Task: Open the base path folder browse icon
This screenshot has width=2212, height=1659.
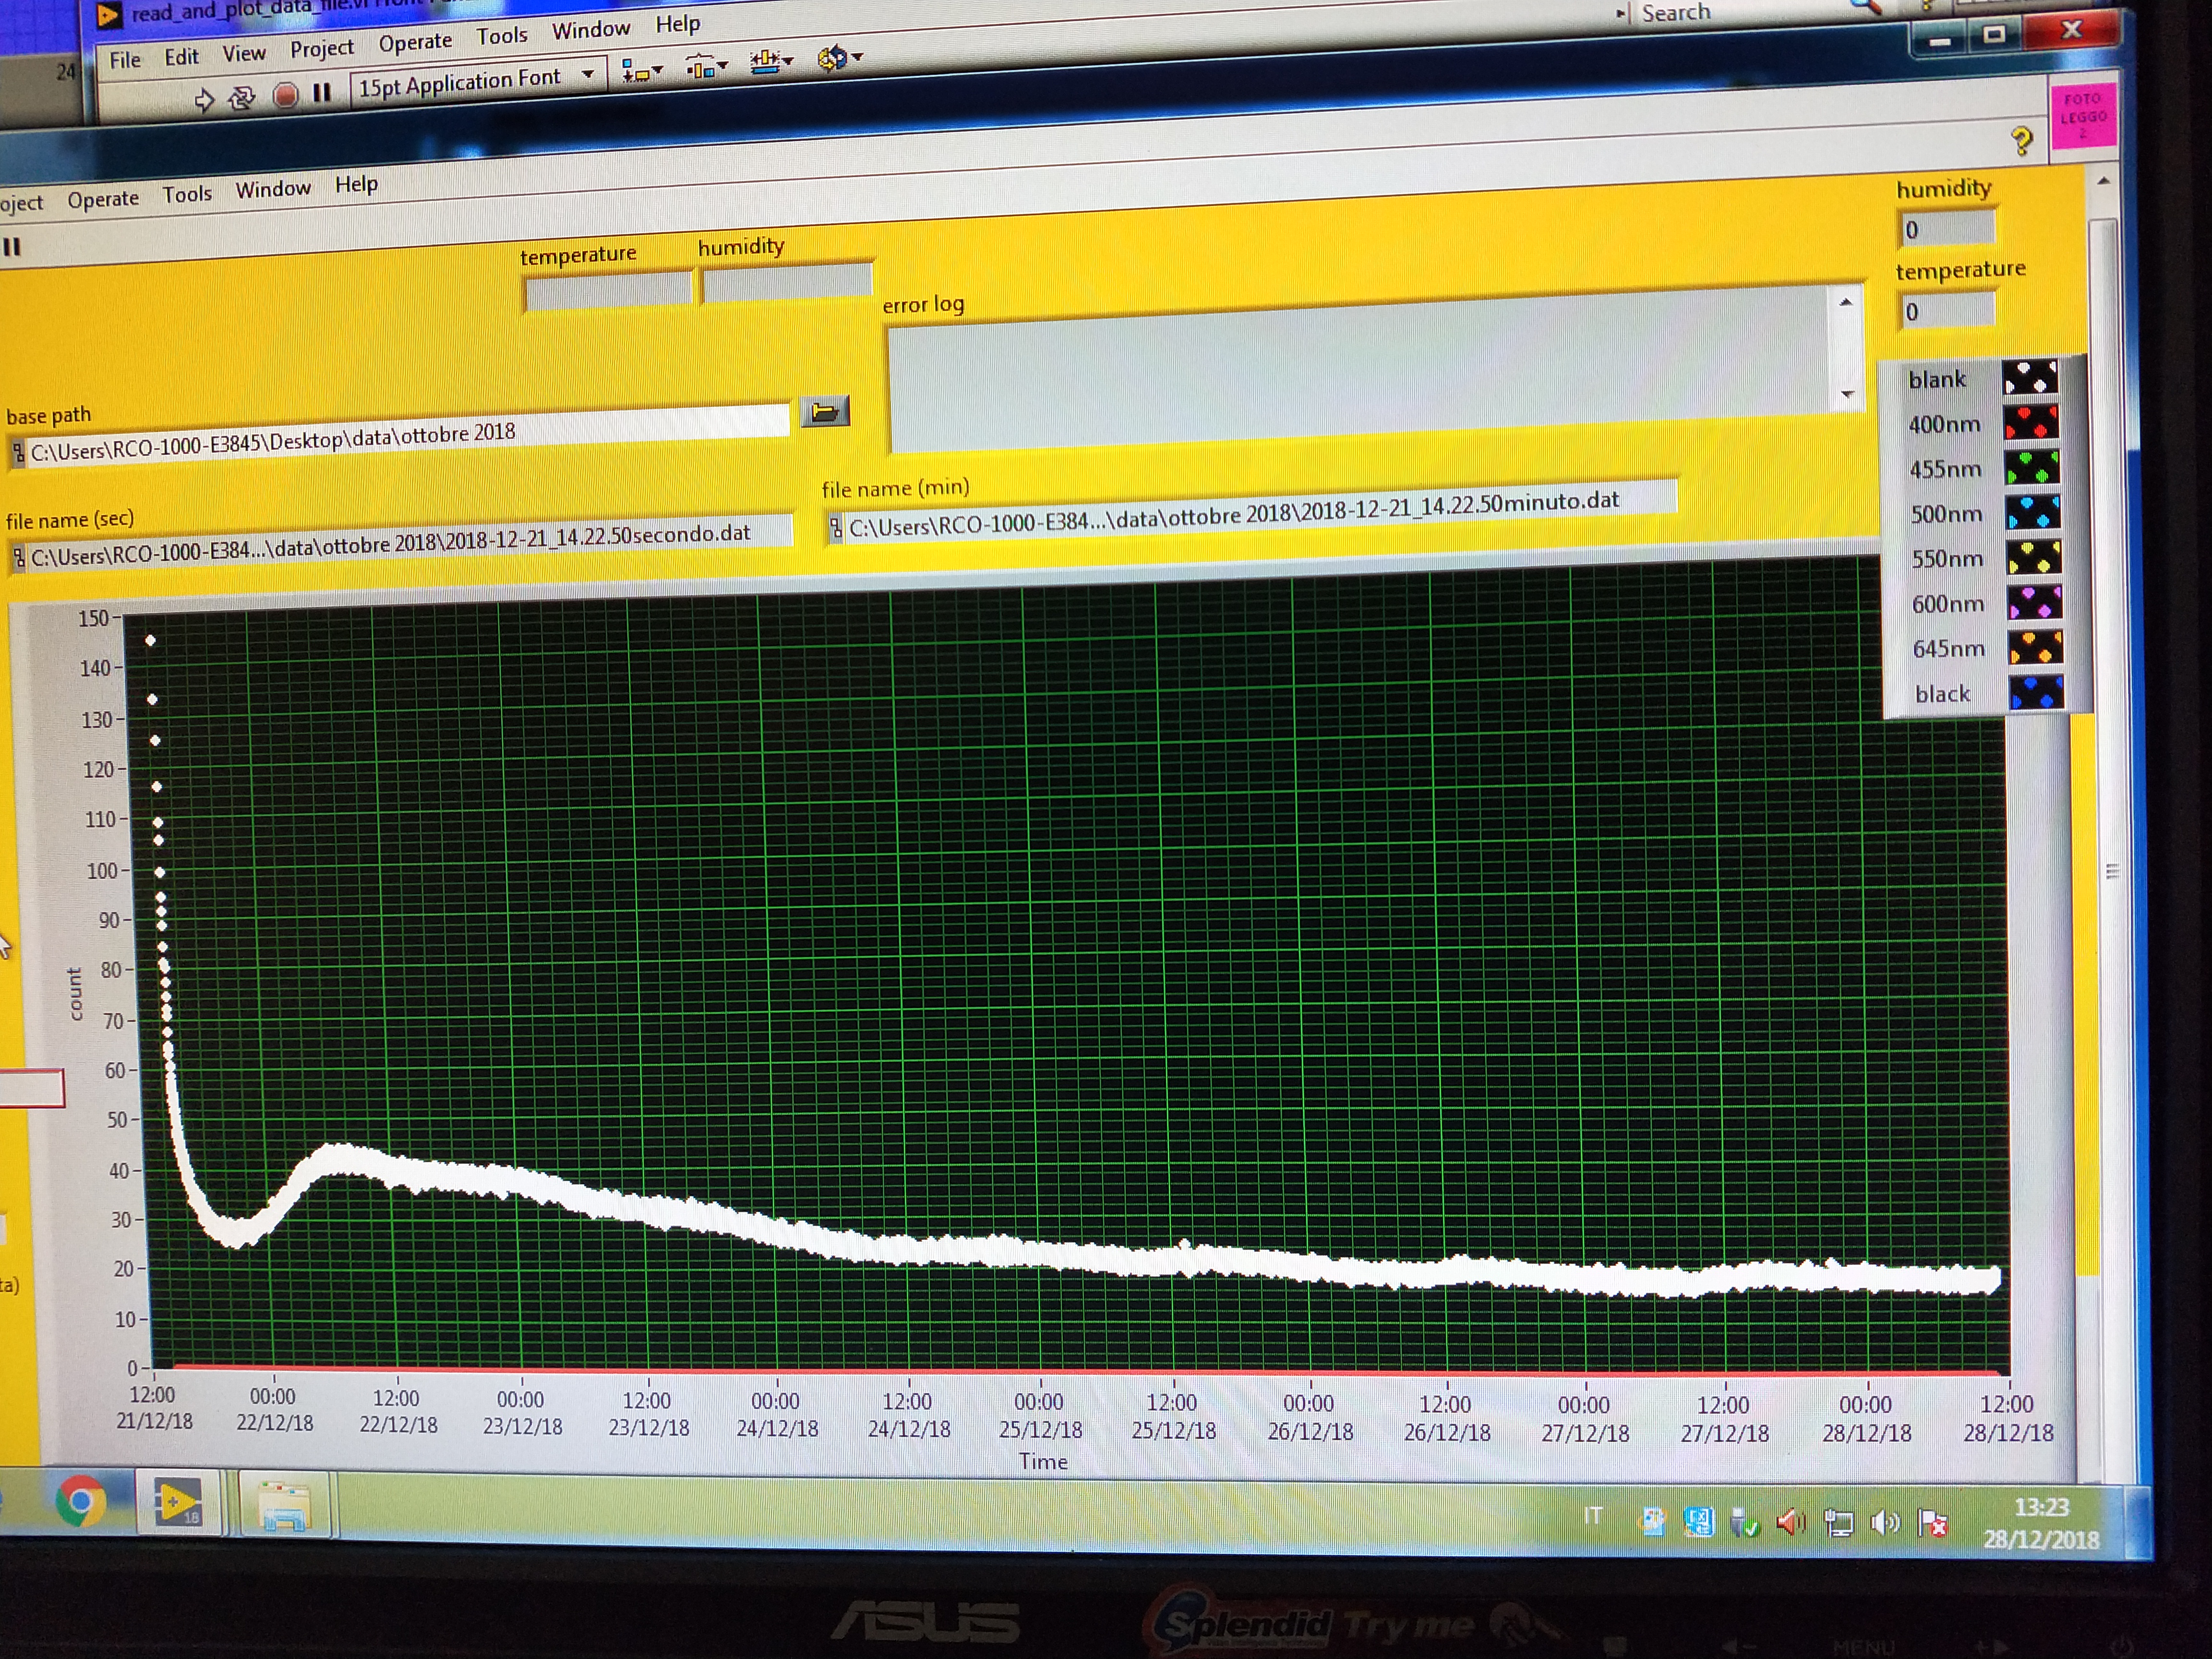Action: click(x=825, y=412)
